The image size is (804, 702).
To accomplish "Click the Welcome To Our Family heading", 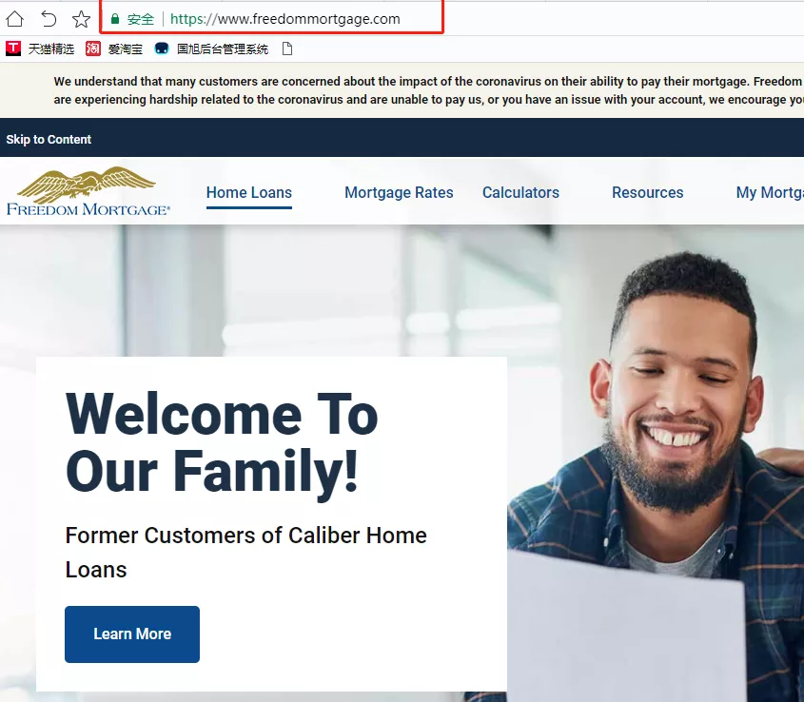I will [x=222, y=442].
